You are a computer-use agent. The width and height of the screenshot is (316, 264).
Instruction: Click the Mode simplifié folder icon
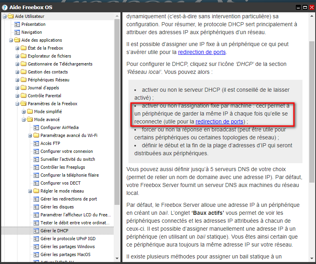tap(30, 112)
